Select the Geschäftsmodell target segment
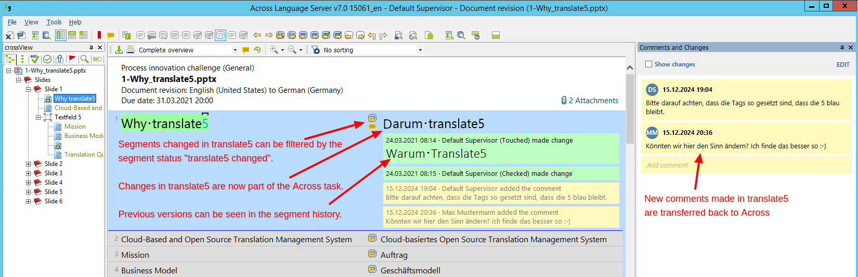This screenshot has width=858, height=277. pos(410,270)
